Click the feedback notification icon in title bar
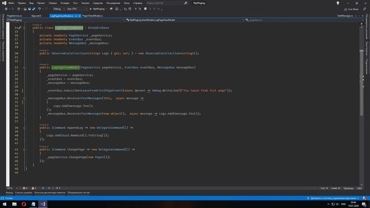The height and width of the screenshot is (208, 370). pos(338,3)
